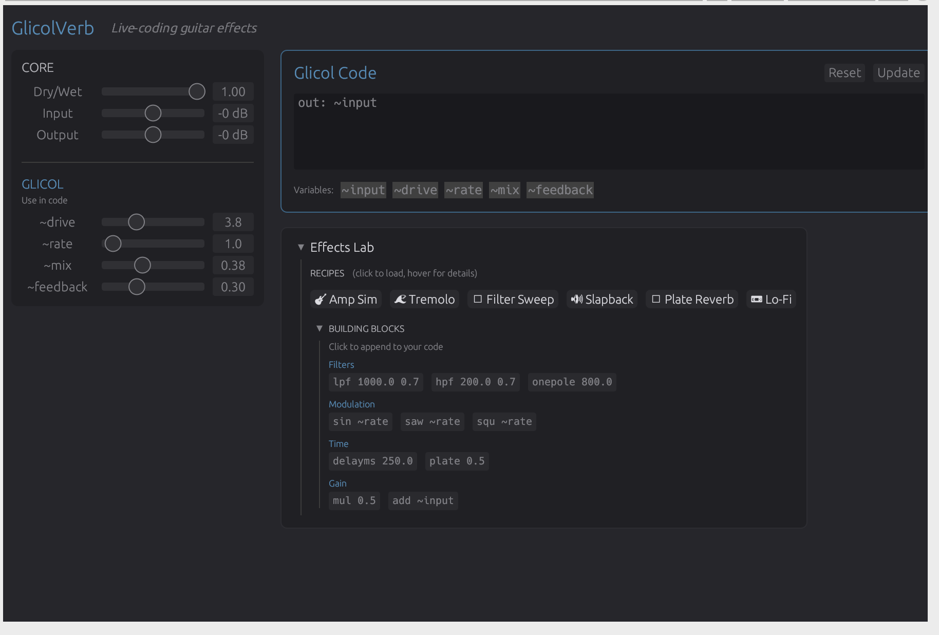Image resolution: width=939 pixels, height=635 pixels.
Task: Append the lpf 1000.0 0.7 block
Action: tap(376, 382)
